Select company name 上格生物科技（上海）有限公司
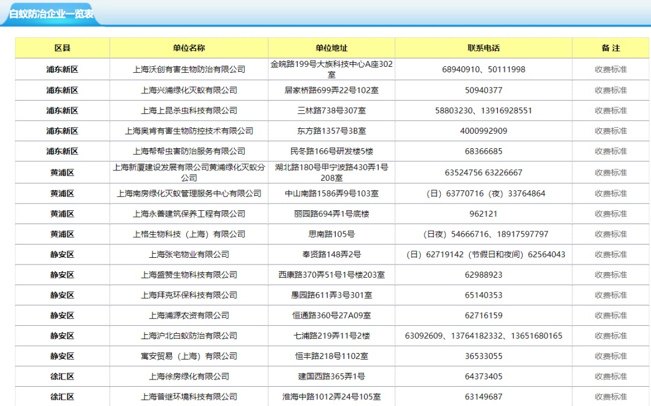Viewport: 651px width, 406px height. (189, 234)
